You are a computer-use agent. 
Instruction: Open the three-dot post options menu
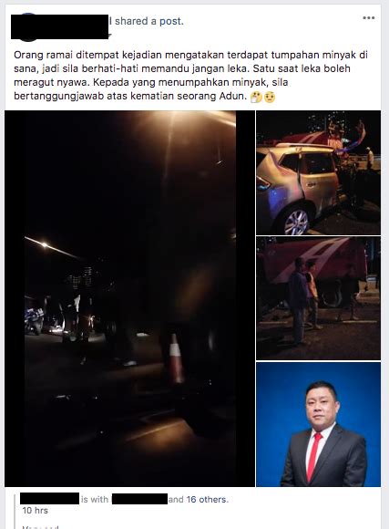click(x=368, y=18)
